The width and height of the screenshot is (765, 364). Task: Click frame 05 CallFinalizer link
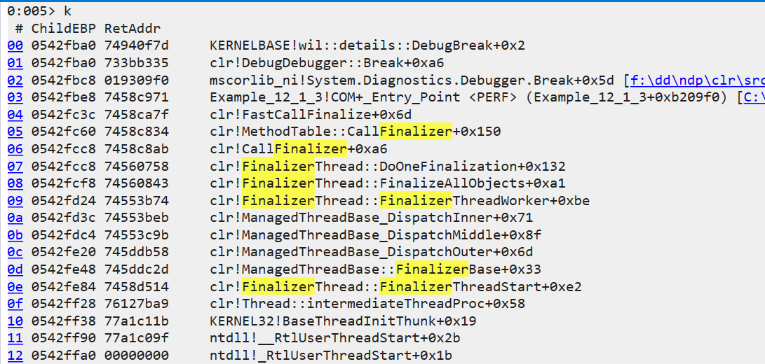coord(15,132)
